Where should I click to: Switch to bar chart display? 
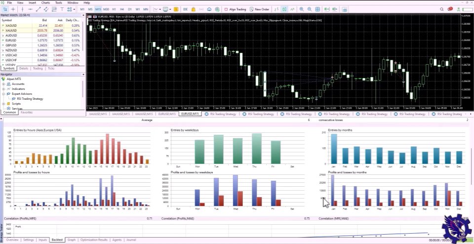click(x=276, y=9)
